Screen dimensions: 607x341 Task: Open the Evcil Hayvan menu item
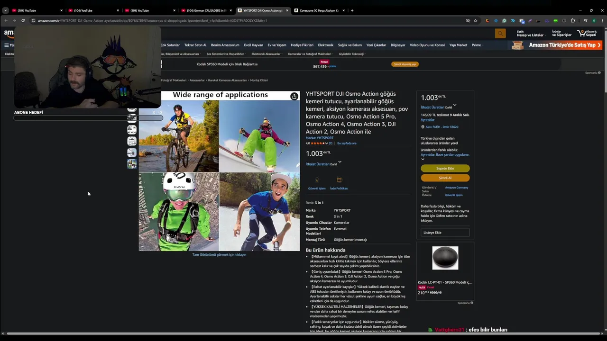(x=253, y=45)
